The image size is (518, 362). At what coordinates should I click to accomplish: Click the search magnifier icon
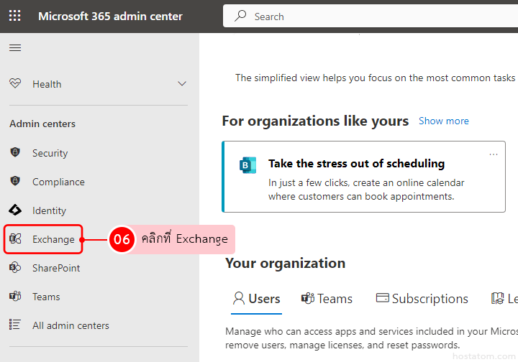[x=240, y=16]
